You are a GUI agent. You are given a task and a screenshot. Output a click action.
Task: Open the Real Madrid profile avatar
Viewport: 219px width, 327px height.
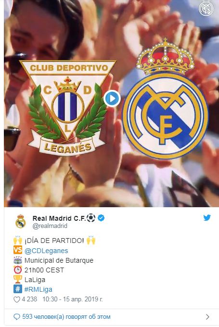20,221
